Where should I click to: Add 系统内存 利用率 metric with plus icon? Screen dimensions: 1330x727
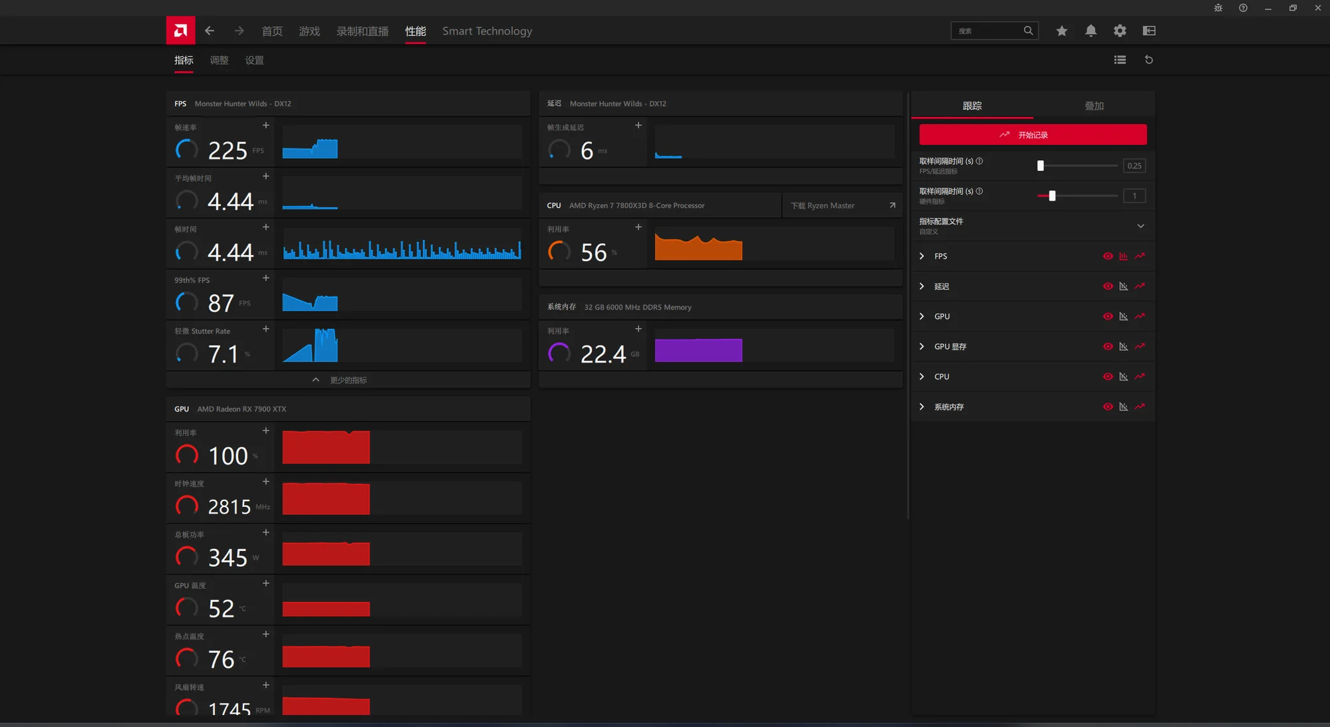(638, 329)
